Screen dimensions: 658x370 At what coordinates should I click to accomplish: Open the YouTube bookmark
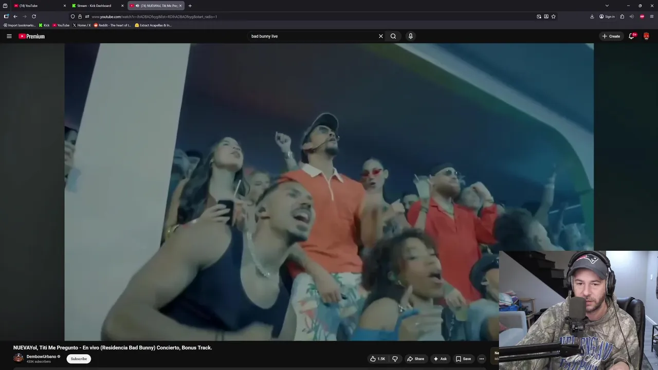[61, 25]
